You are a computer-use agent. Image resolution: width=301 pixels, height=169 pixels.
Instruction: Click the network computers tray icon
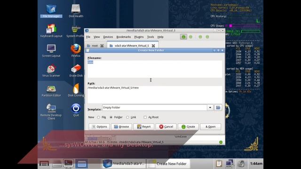[x=230, y=163]
